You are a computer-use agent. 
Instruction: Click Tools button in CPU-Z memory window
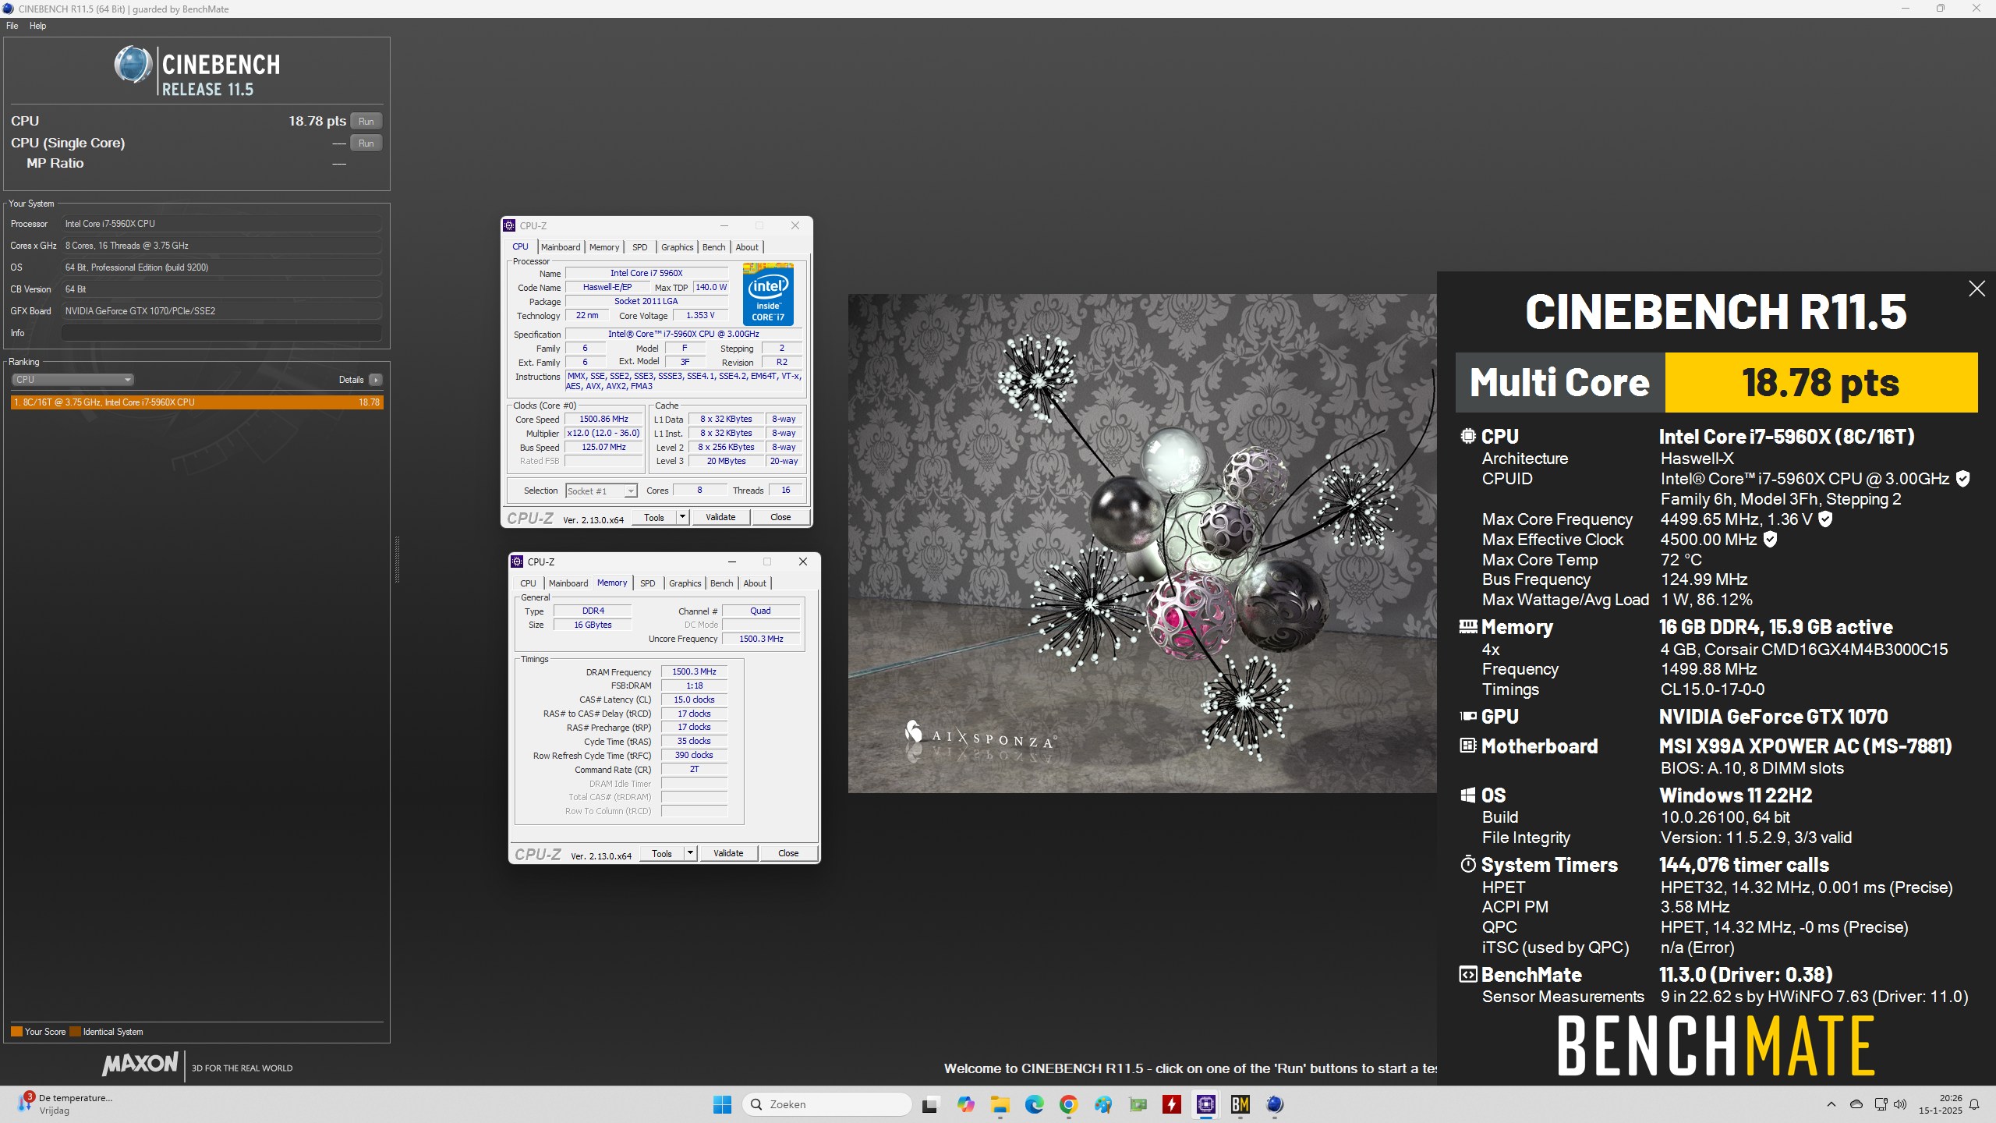662,853
